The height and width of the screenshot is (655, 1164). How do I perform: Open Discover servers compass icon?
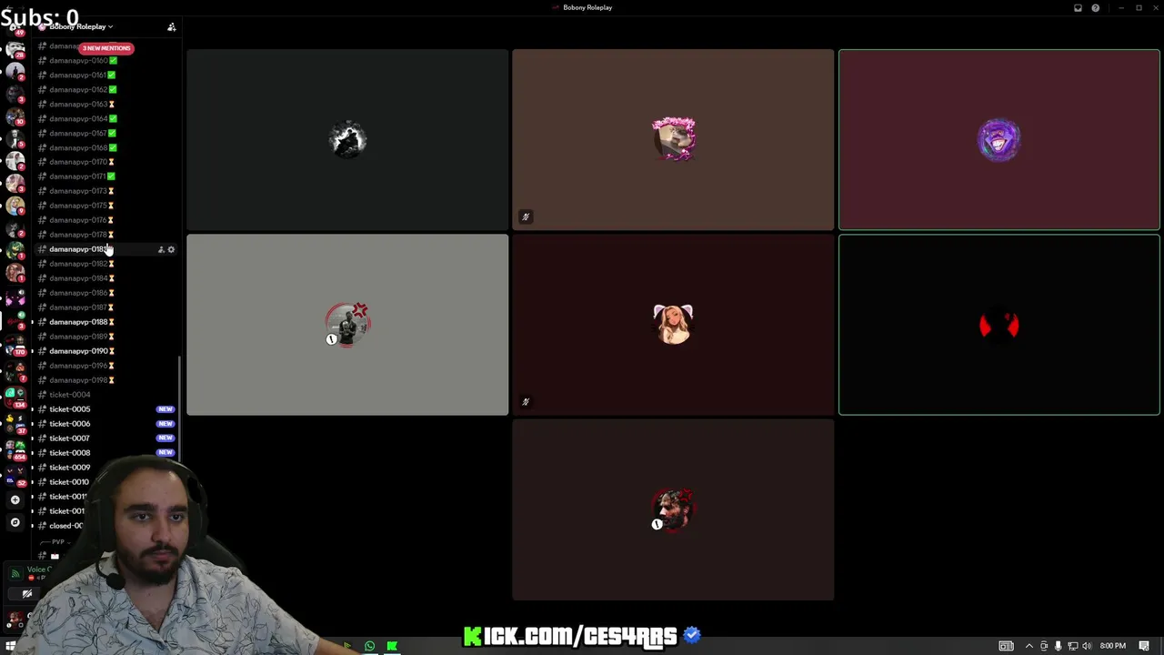coord(15,522)
